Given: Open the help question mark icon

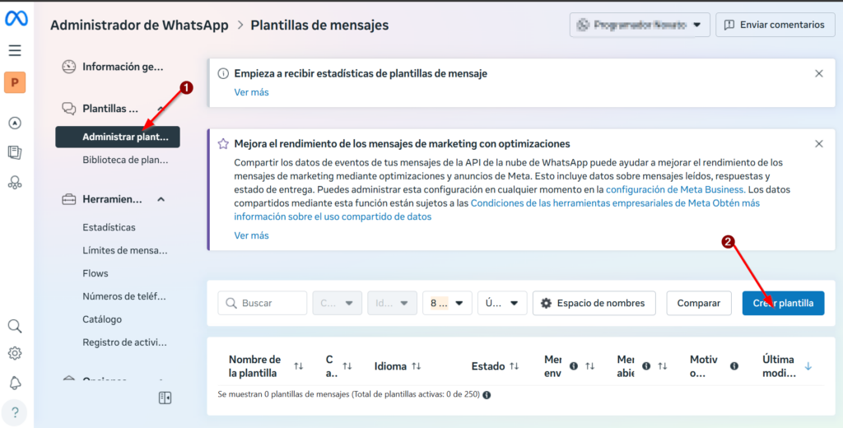Looking at the screenshot, I should 15,412.
